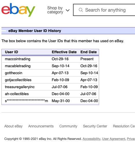Viewport: 135px width, 146px height.
Task: Click the eBay Member User ID History heading
Action: point(35,31)
